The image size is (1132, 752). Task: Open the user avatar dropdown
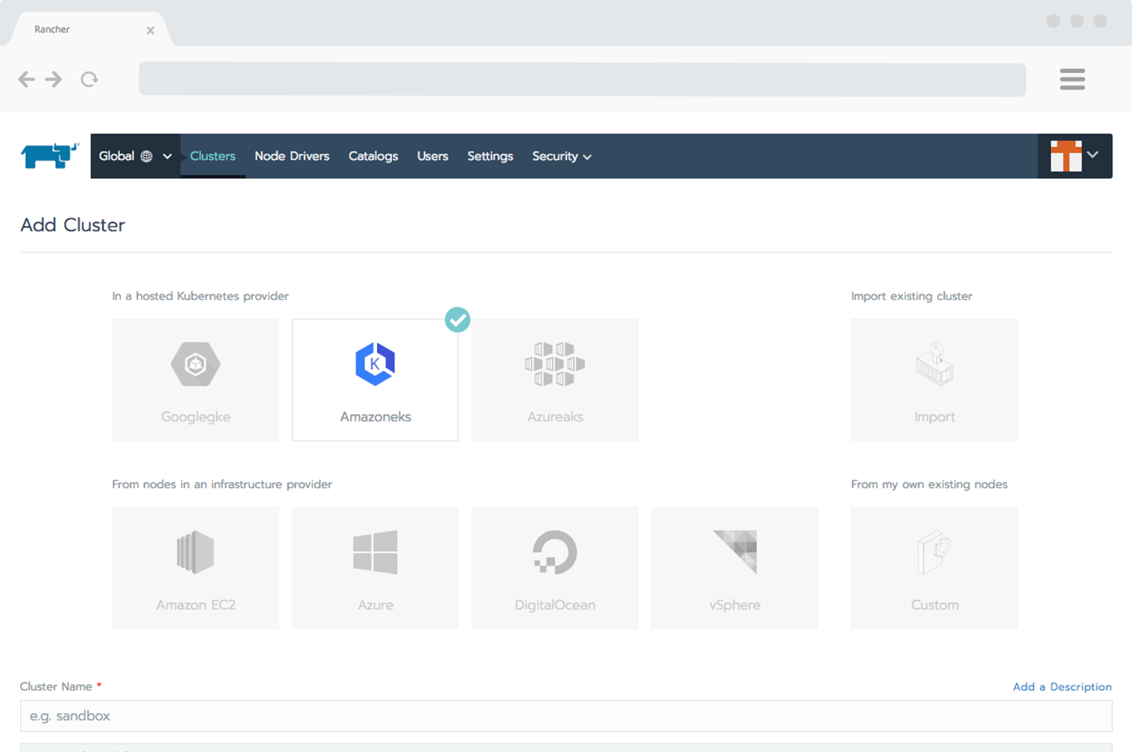coord(1075,156)
